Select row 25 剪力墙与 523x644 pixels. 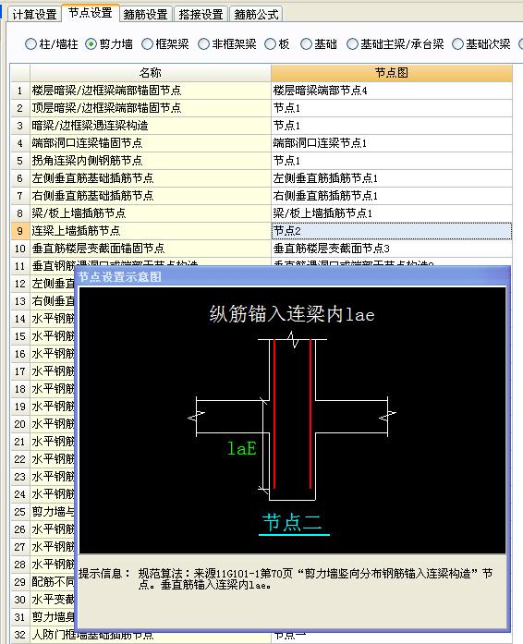point(53,512)
